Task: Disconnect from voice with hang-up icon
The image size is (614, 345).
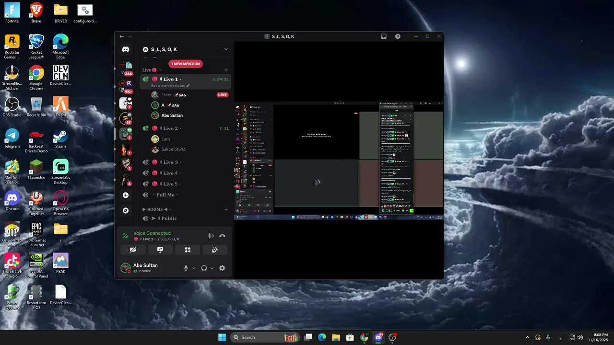Action: tap(222, 236)
